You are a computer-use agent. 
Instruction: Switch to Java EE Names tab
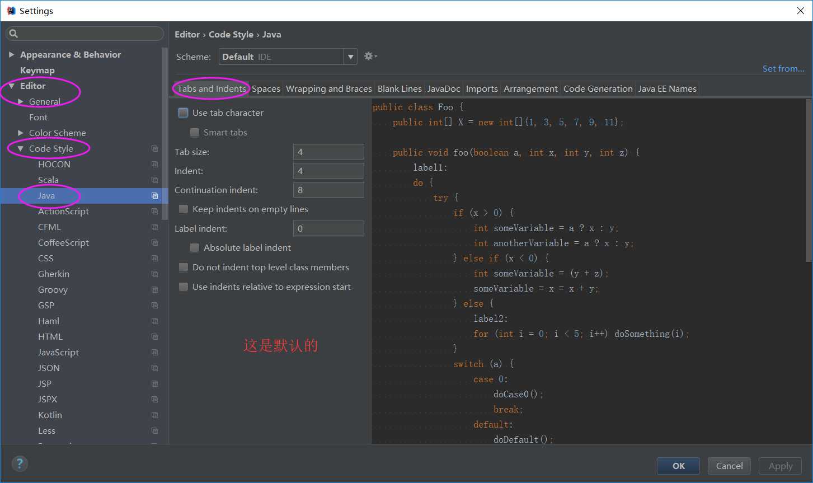tap(667, 88)
